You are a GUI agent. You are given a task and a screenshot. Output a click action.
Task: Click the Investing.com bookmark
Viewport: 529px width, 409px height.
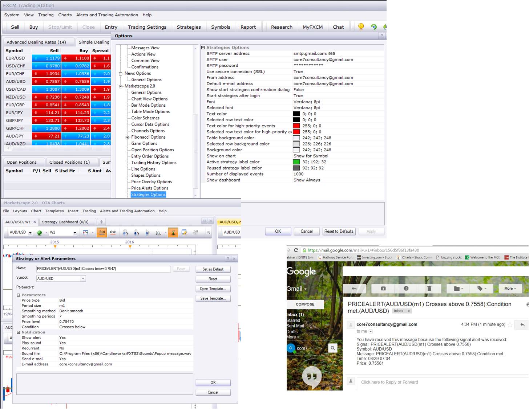[375, 257]
